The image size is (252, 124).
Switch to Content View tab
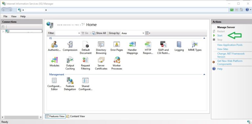tap(75, 116)
